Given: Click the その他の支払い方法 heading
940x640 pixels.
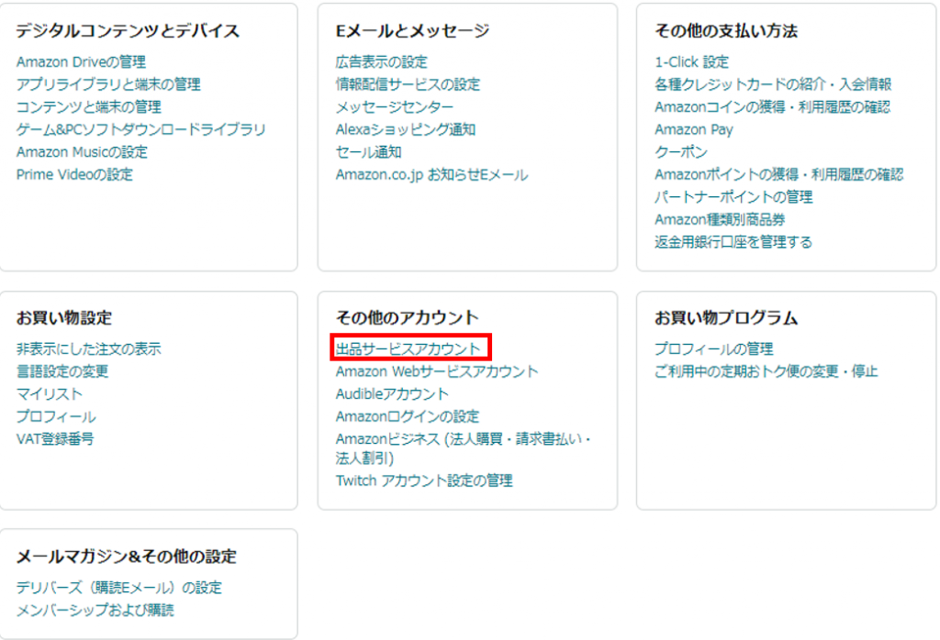Looking at the screenshot, I should click(x=726, y=31).
